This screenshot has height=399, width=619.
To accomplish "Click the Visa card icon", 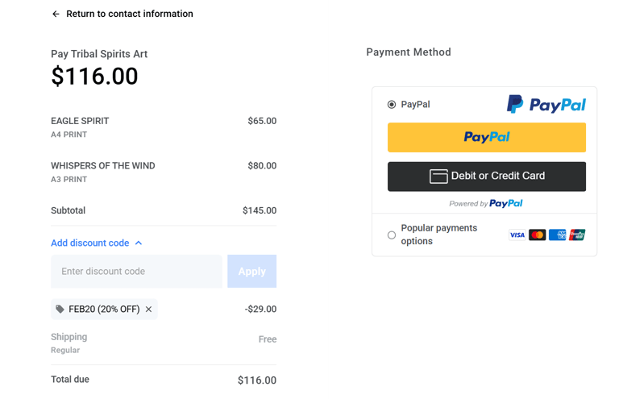I will pos(517,235).
